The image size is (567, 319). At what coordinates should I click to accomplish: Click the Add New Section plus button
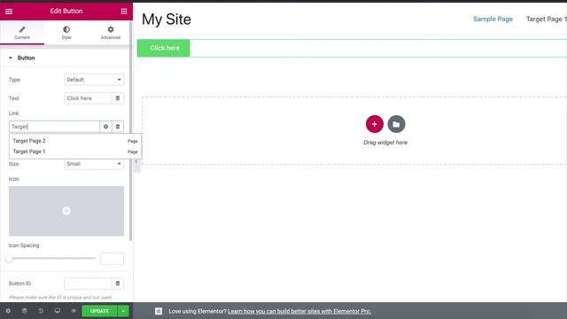[x=374, y=124]
